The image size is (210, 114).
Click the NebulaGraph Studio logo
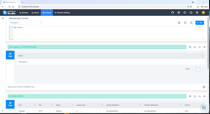[x=9, y=12]
